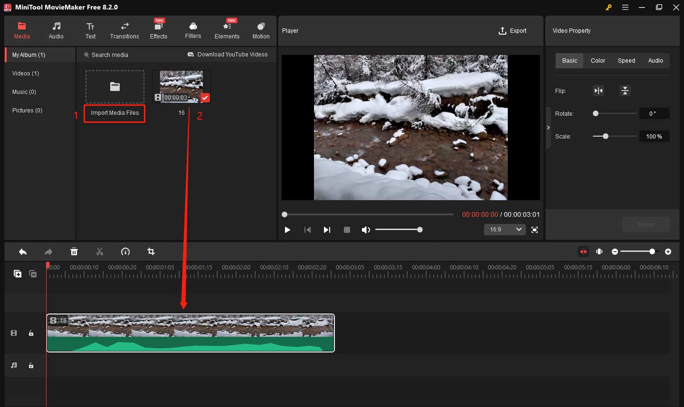Click the timeline ruler at 00:00:02:00
Image resolution: width=684 pixels, height=407 pixels.
point(236,268)
